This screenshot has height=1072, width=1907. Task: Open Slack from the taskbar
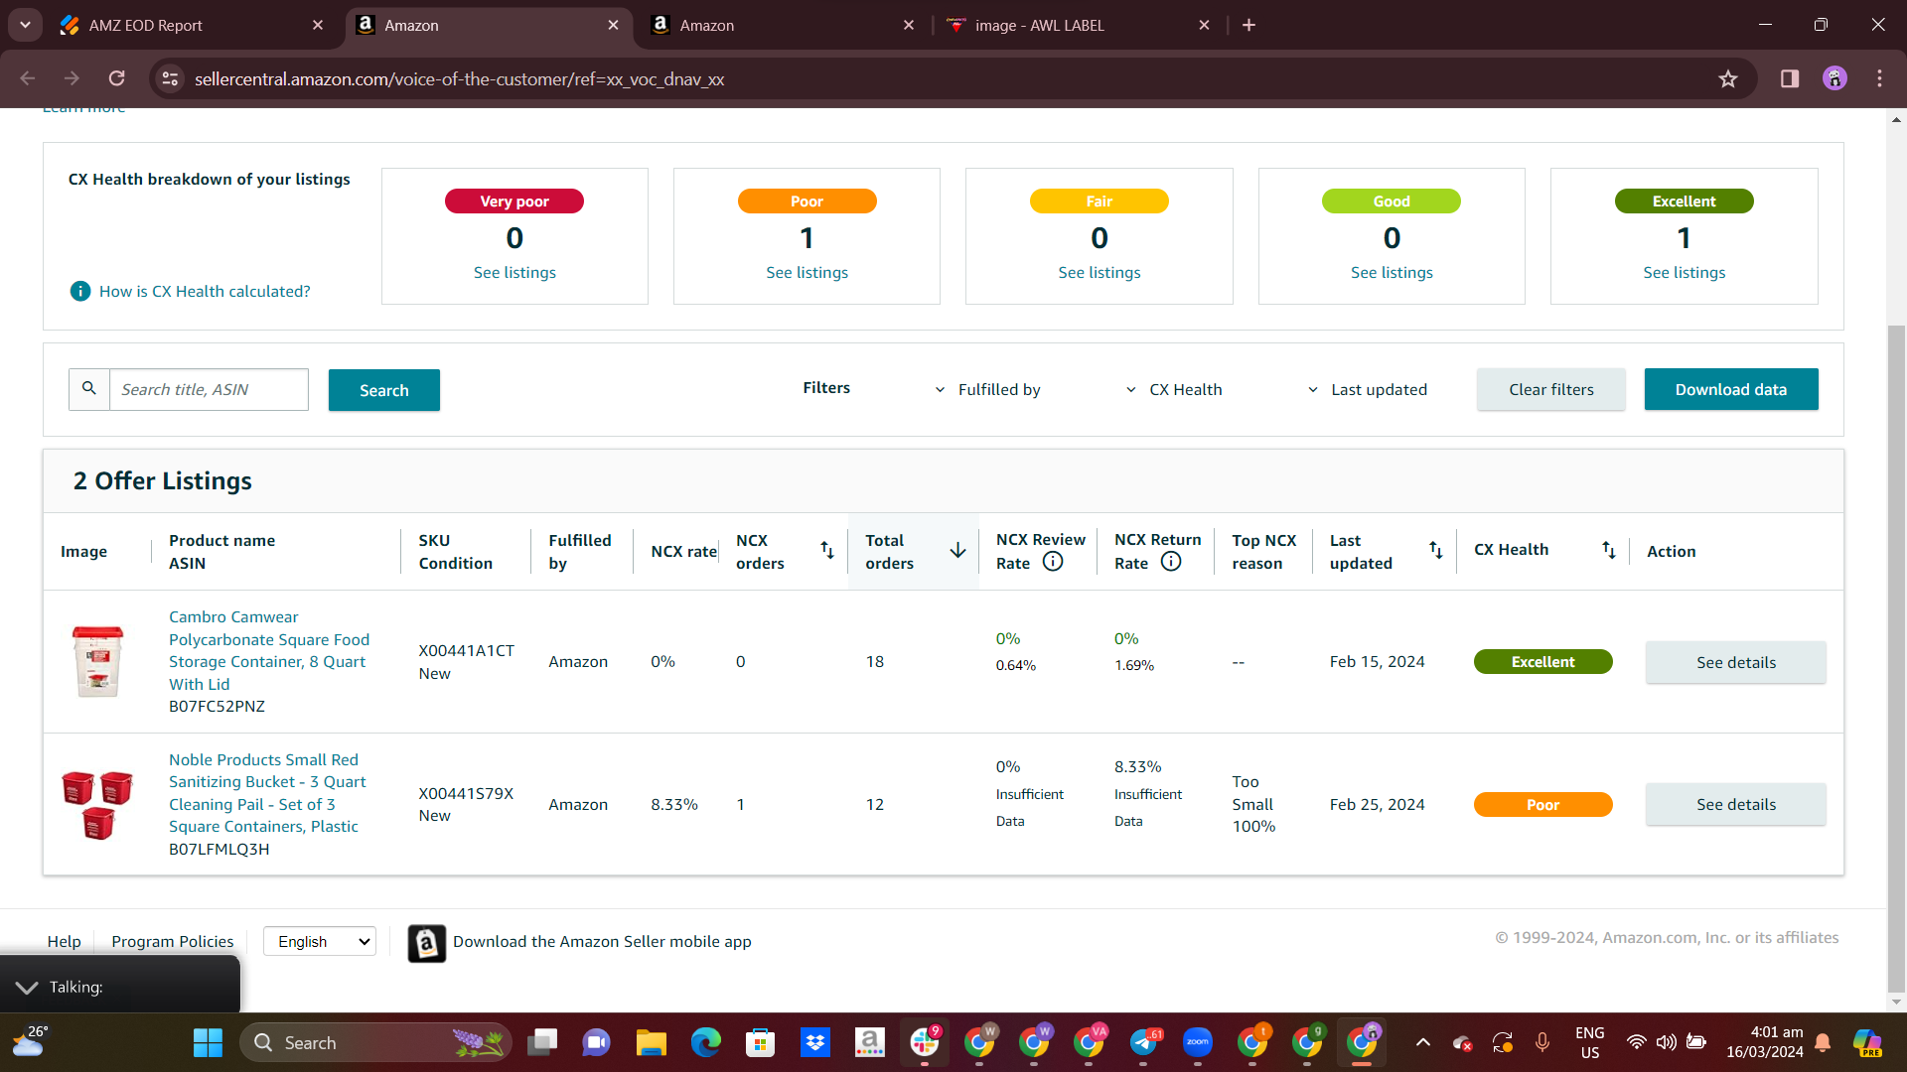924,1042
